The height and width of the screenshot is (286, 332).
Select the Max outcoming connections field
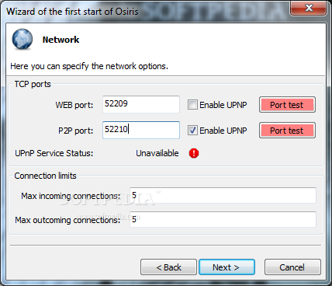223,219
